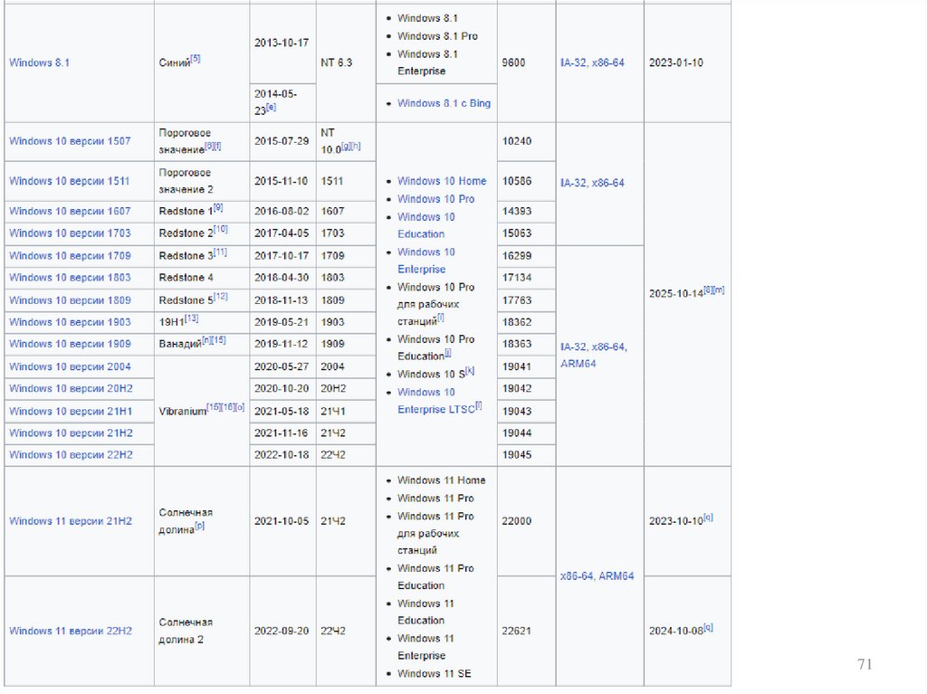
Task: Open Windows 10 версии 20H2 link
Action: coord(71,388)
